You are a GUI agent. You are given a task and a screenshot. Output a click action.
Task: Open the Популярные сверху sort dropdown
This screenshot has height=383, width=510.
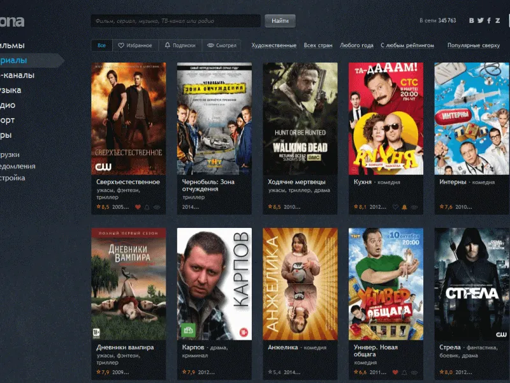[x=473, y=45]
